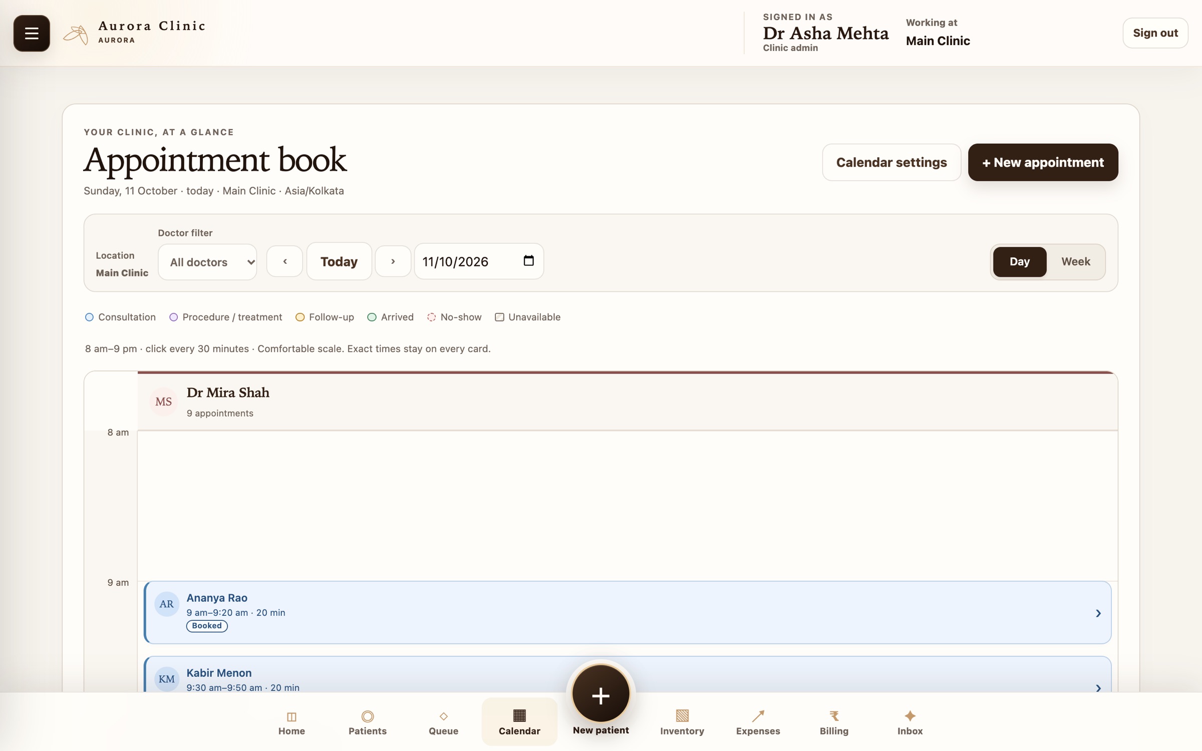Screen dimensions: 1202x751
Task: Open the Inbox section
Action: (910, 722)
